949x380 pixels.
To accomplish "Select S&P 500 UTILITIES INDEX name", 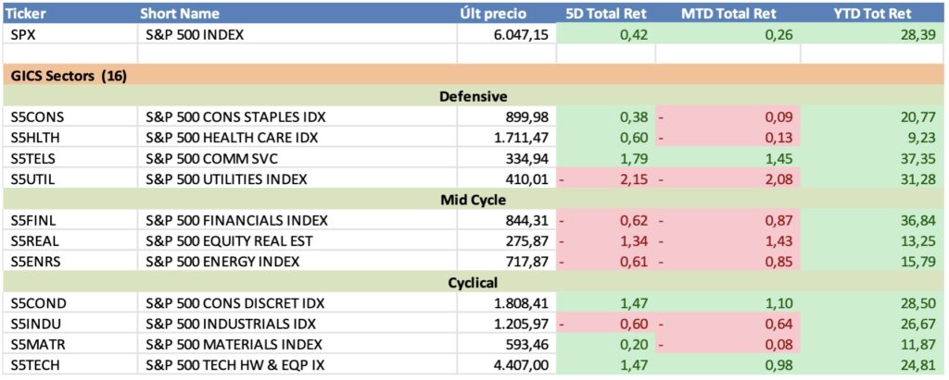I will tap(226, 178).
